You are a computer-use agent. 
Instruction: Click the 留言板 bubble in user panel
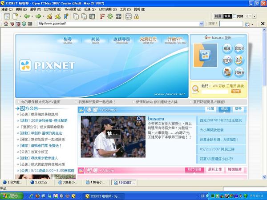click(x=227, y=60)
